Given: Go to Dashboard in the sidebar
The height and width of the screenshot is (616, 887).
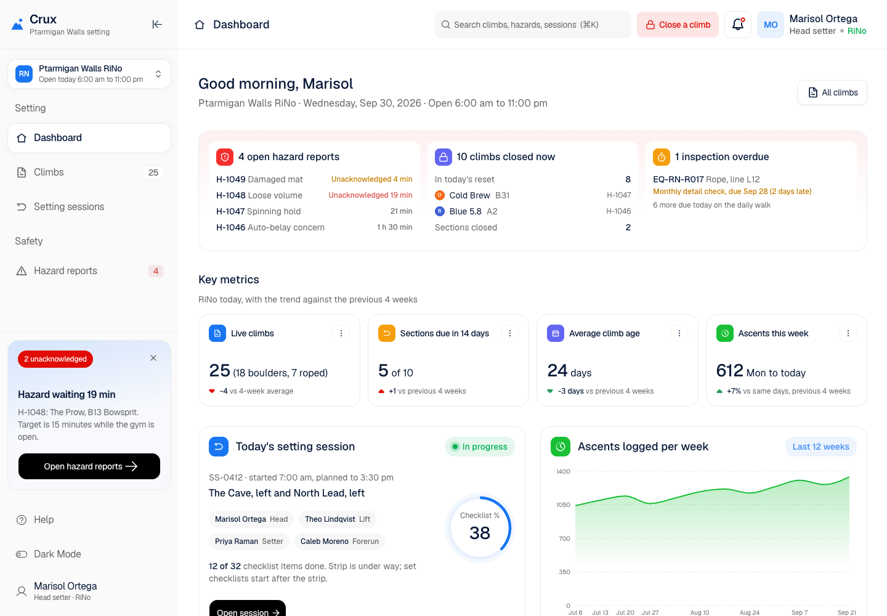Looking at the screenshot, I should (89, 138).
